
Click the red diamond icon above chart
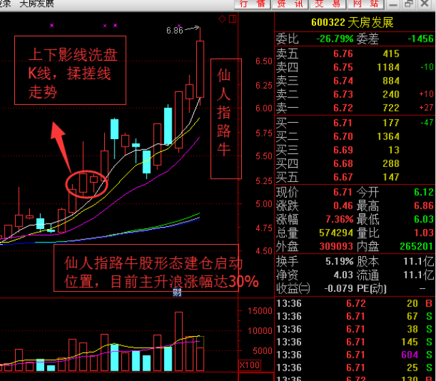(x=222, y=19)
